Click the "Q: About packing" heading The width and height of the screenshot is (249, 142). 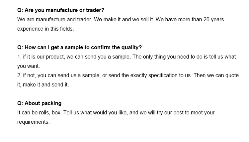[x=39, y=103]
